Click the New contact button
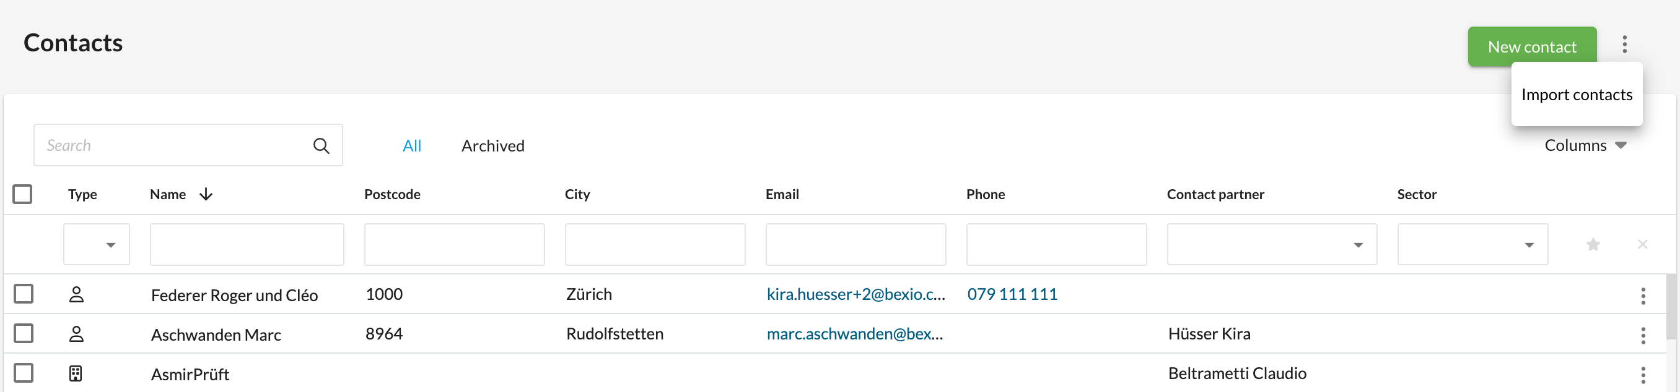Viewport: 1680px width, 392px height. tap(1531, 47)
